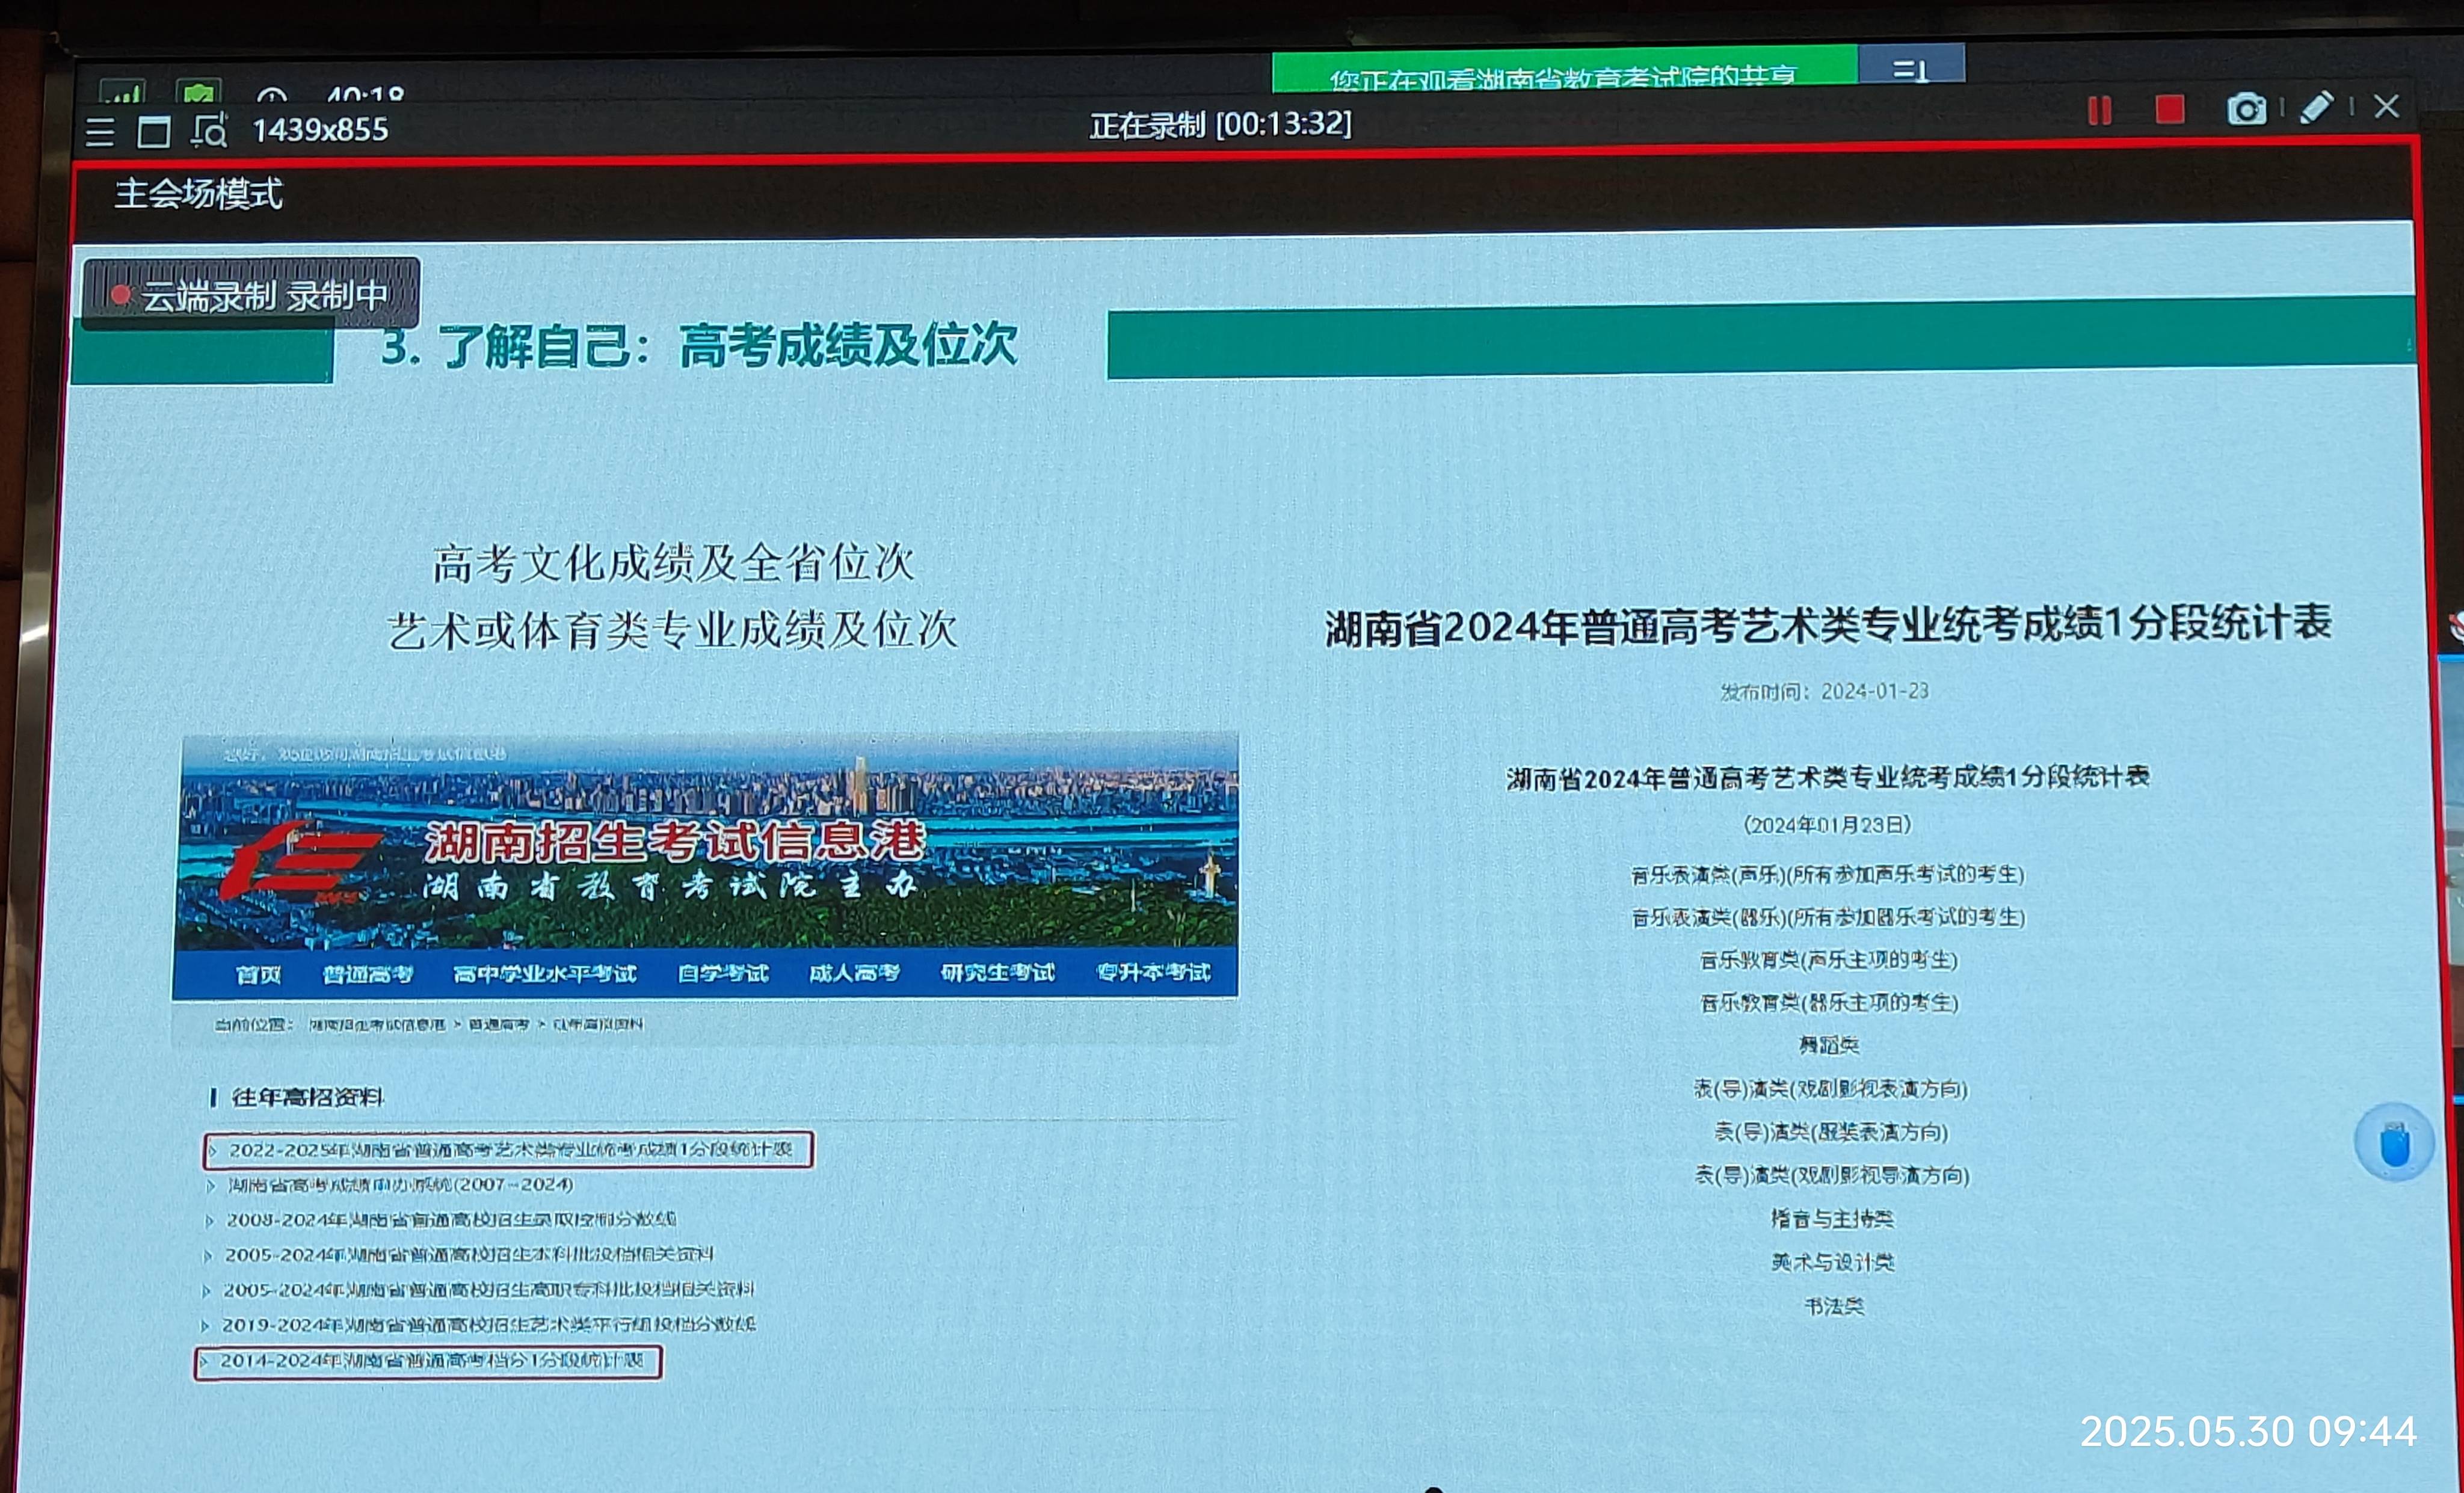Viewport: 2464px width, 1493px height.
Task: Open the 研究生考试 navigation tab
Action: (997, 972)
